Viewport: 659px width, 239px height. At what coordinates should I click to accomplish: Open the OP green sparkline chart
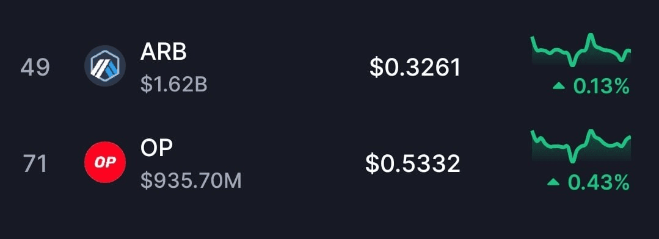point(581,146)
